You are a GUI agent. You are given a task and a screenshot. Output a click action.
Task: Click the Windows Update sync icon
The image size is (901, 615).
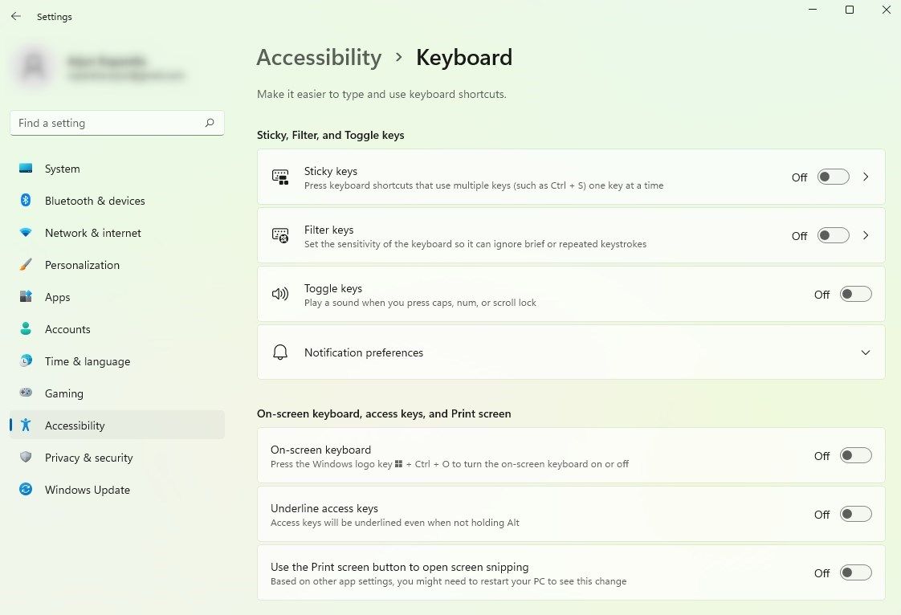26,490
